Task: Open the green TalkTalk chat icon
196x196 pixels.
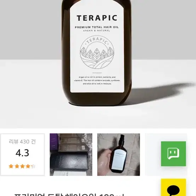Action: click(173, 154)
